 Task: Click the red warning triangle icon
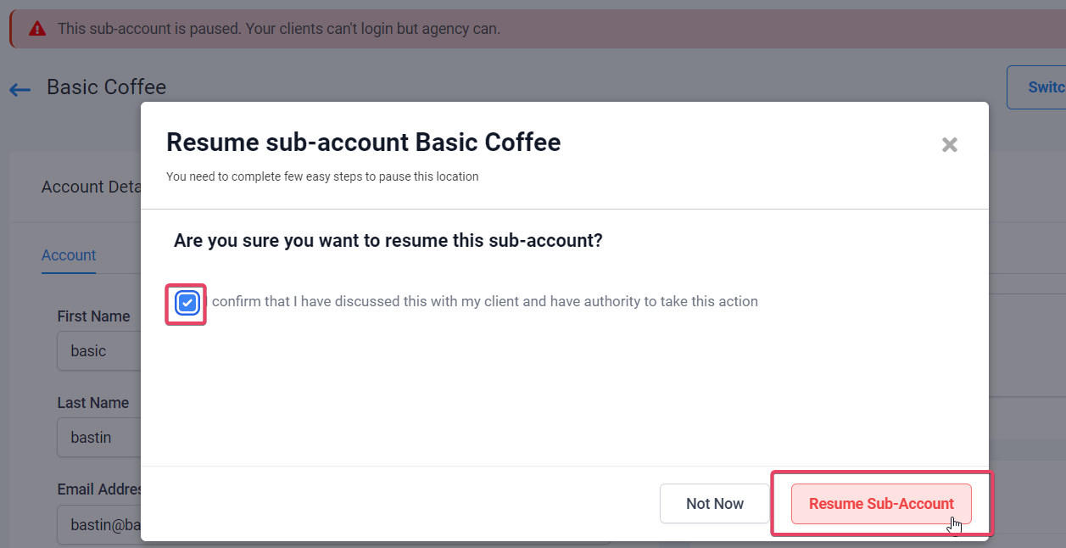pyautogui.click(x=37, y=29)
